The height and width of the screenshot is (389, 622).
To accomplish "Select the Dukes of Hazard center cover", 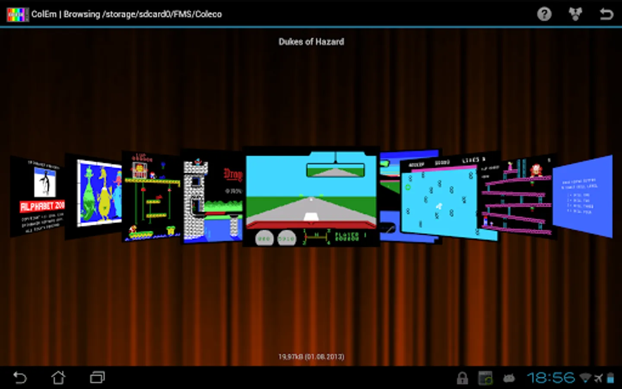I will [x=311, y=197].
